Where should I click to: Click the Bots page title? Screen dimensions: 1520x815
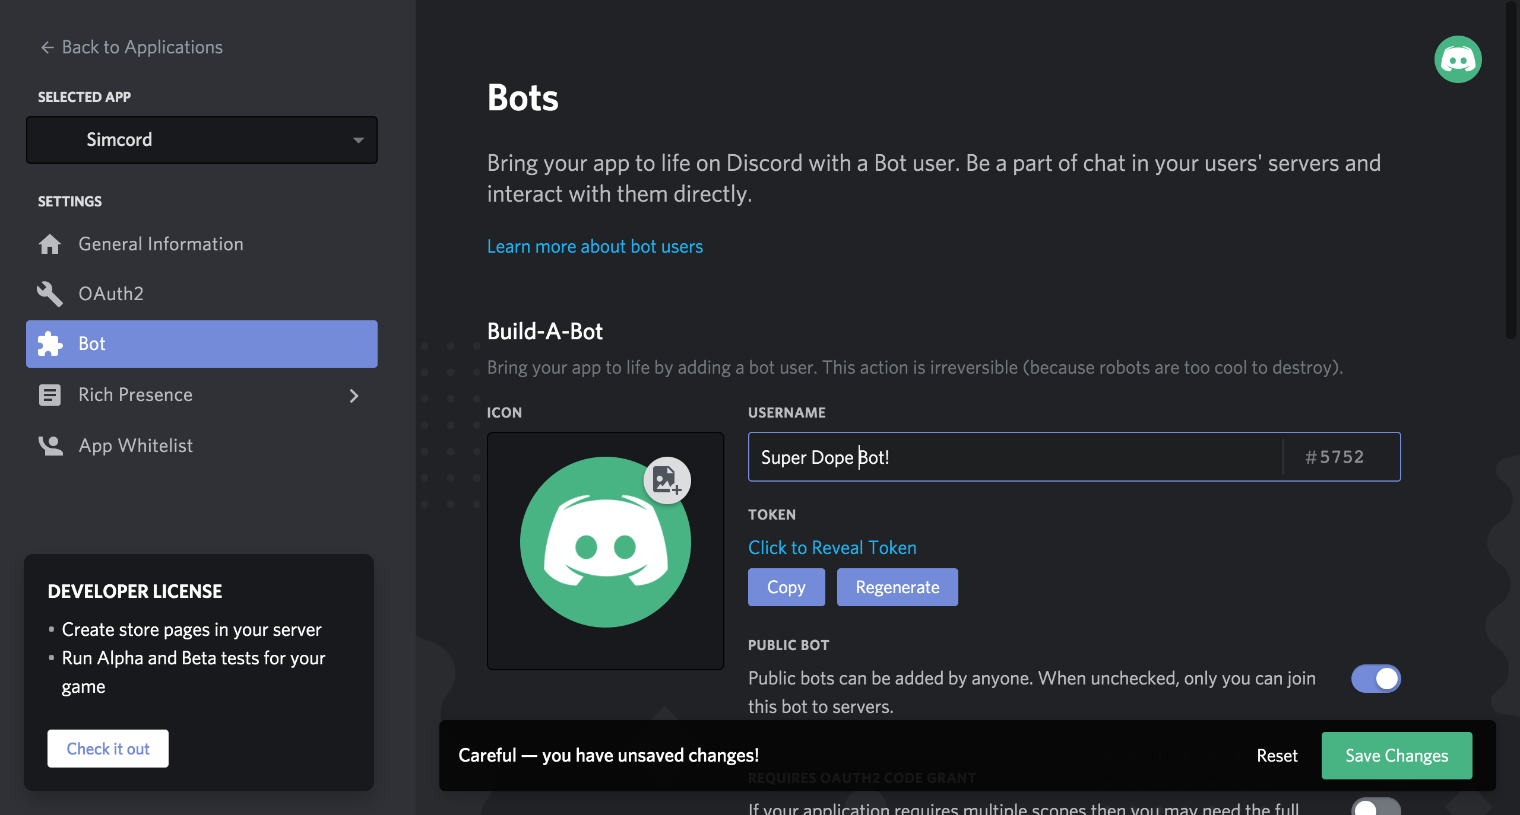pos(522,97)
